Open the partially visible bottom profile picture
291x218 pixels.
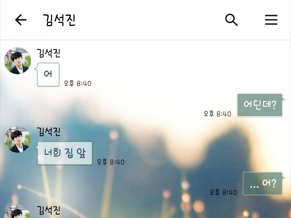point(18,211)
